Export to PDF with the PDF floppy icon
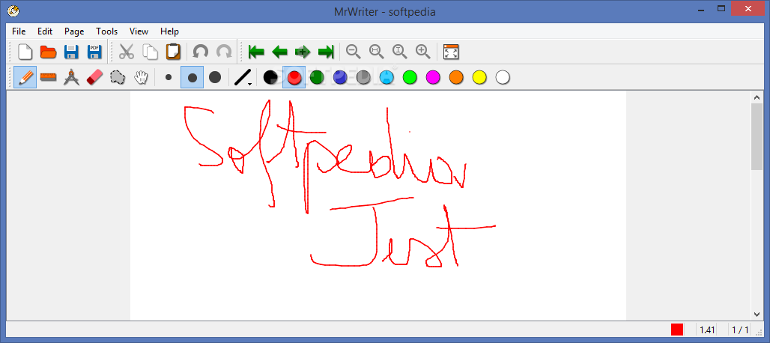The image size is (770, 343). click(95, 52)
